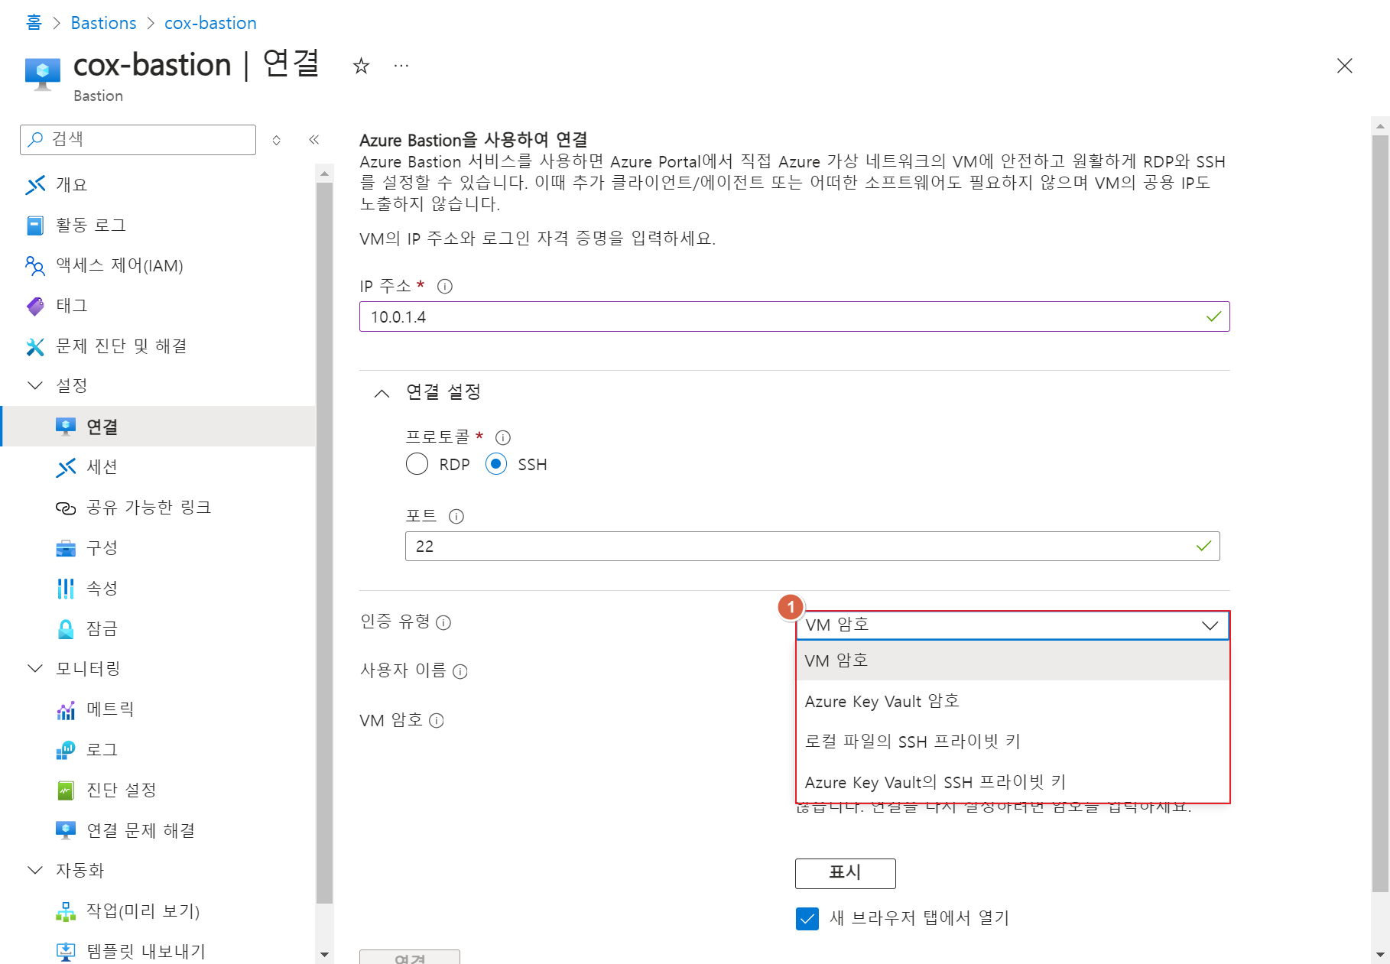Screen dimensions: 1390x964
Task: Click the 홈 breadcrumb link
Action: coord(34,23)
